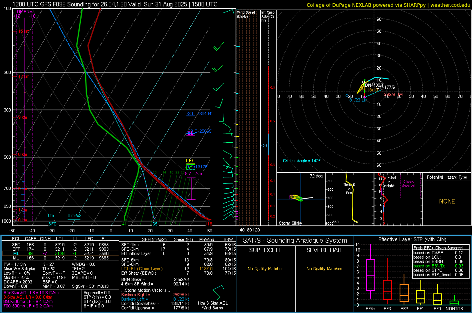This screenshot has width=472, height=313.
Task: Click the 'Wind Speed (knots)' panel header
Action: [x=246, y=14]
